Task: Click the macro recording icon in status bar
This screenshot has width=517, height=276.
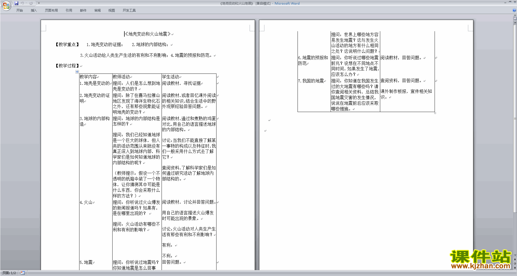Action: point(23,273)
